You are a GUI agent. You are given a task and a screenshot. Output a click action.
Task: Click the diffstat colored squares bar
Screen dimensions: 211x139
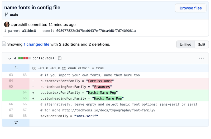tap(24, 58)
